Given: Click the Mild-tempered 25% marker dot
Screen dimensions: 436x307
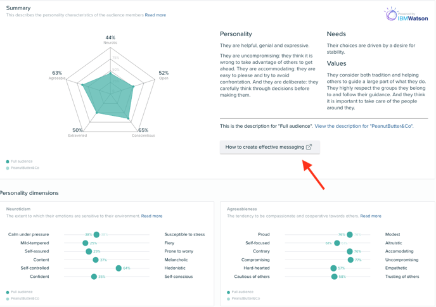Looking at the screenshot, I should click(86, 243).
